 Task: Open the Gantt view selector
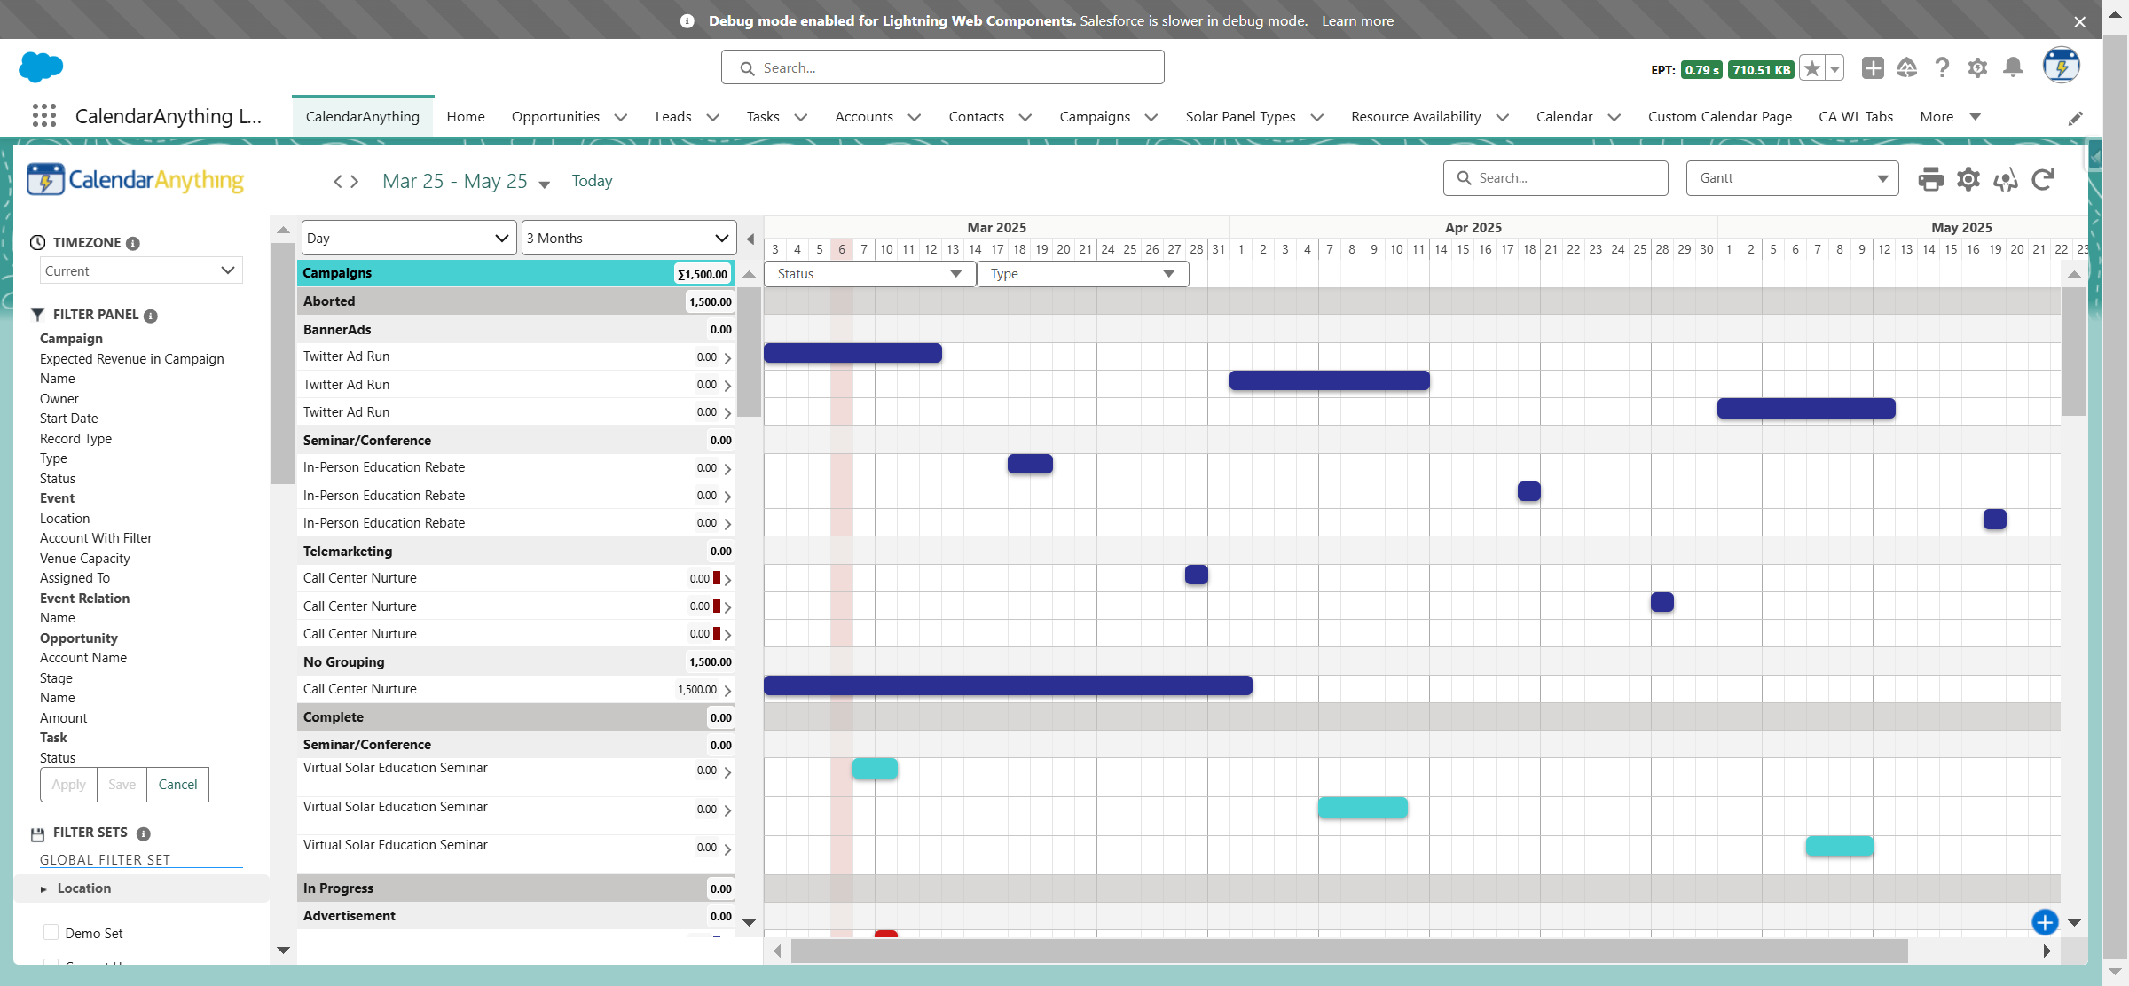click(x=1792, y=178)
